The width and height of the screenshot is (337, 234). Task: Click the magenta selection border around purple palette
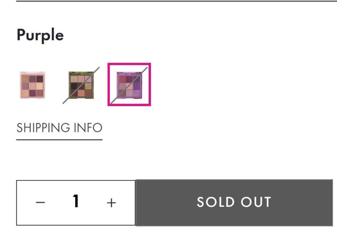click(129, 64)
